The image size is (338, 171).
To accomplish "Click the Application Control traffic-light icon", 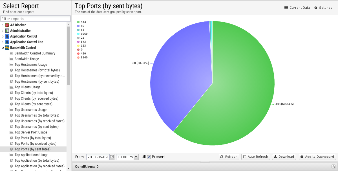I will coord(7,36).
